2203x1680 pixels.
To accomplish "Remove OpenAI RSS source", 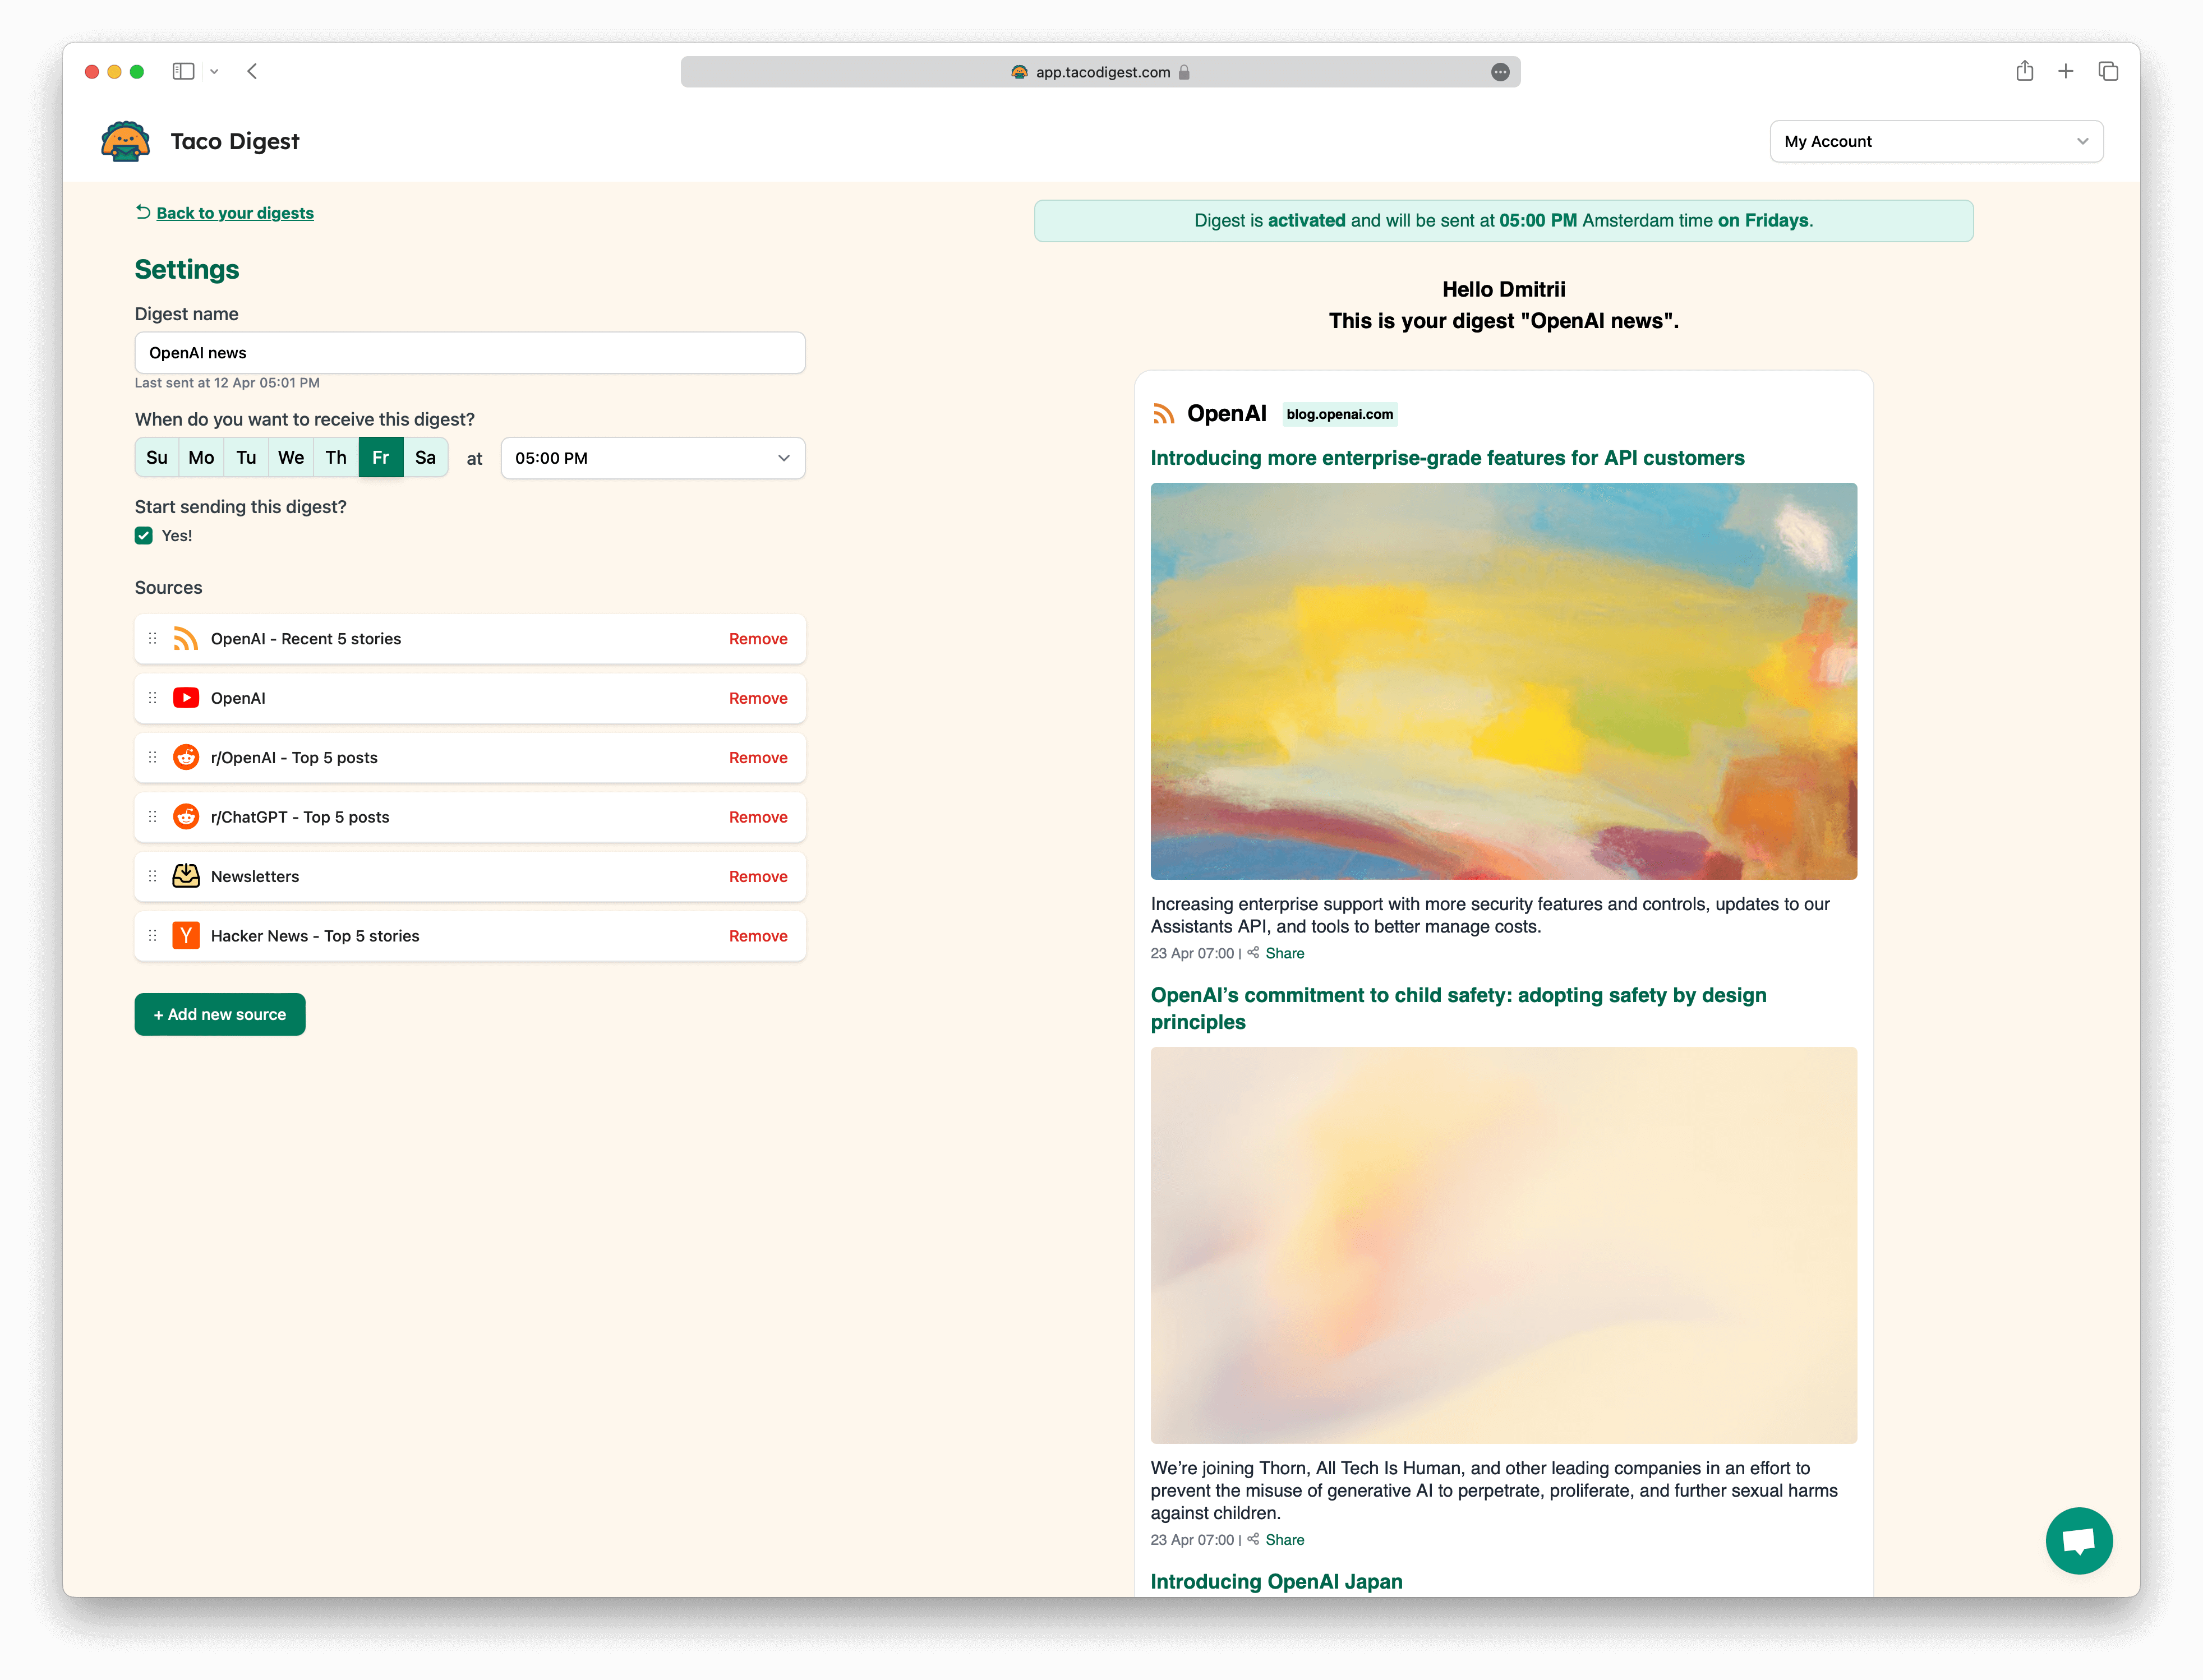I will click(757, 637).
